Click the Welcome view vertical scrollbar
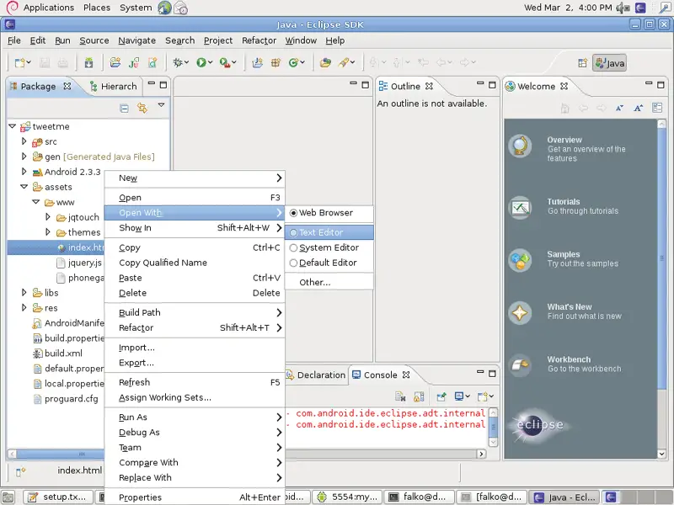674x505 pixels. pos(661,289)
